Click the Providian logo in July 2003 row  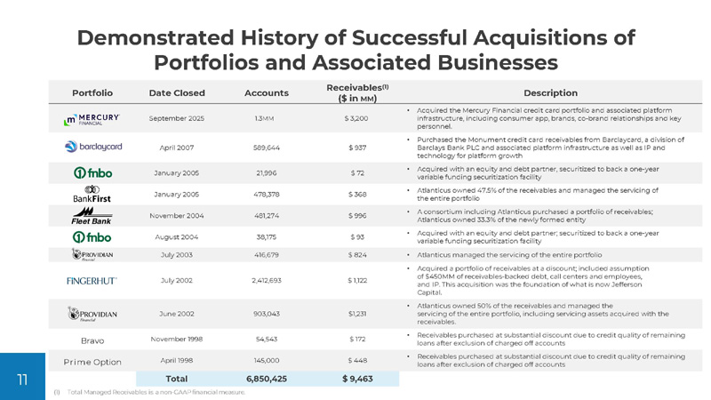point(92,256)
